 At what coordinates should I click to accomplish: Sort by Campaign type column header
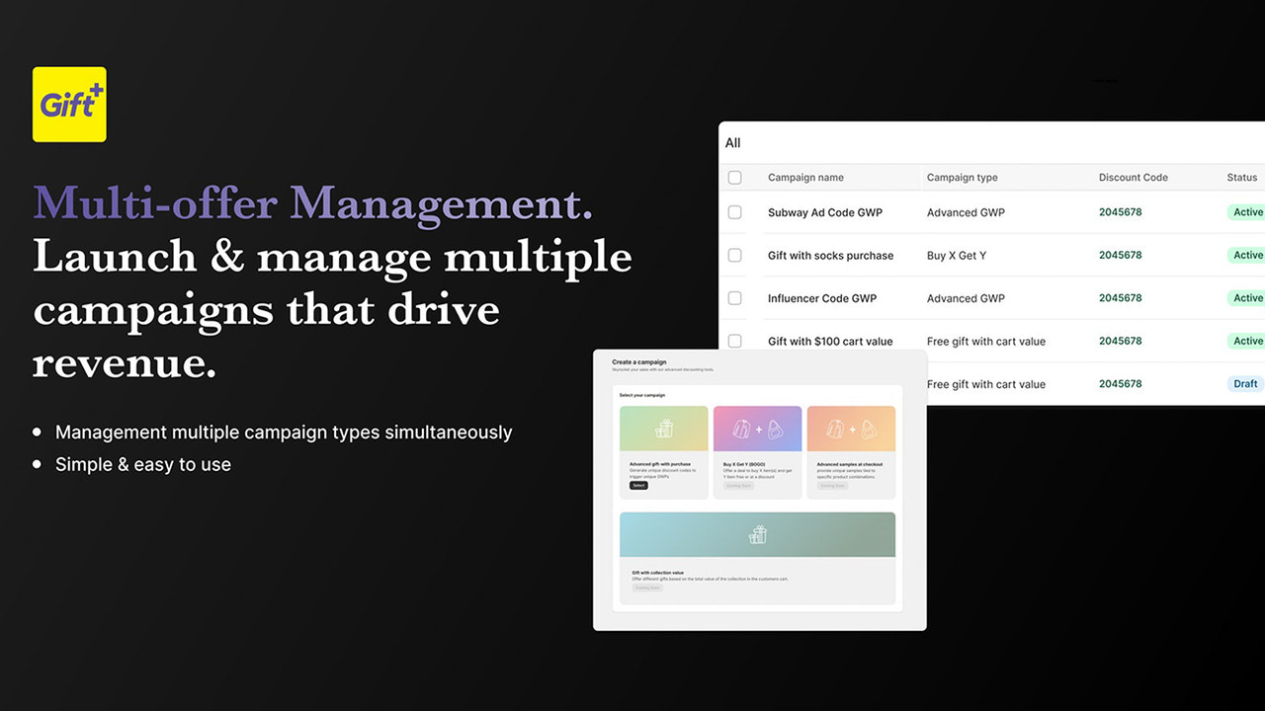click(962, 178)
